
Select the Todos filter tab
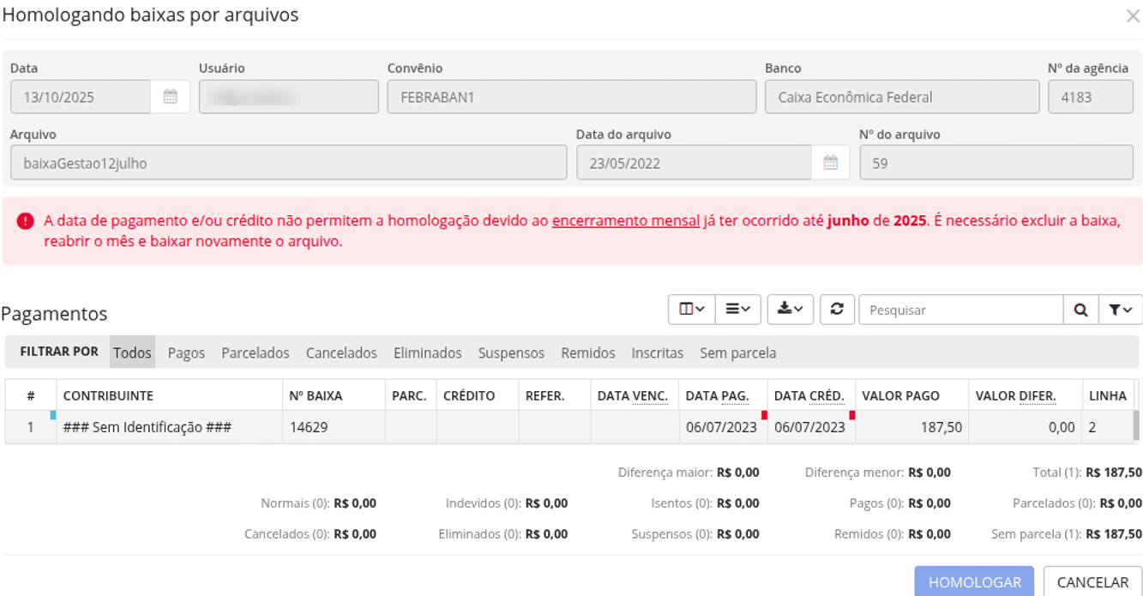[x=132, y=352]
